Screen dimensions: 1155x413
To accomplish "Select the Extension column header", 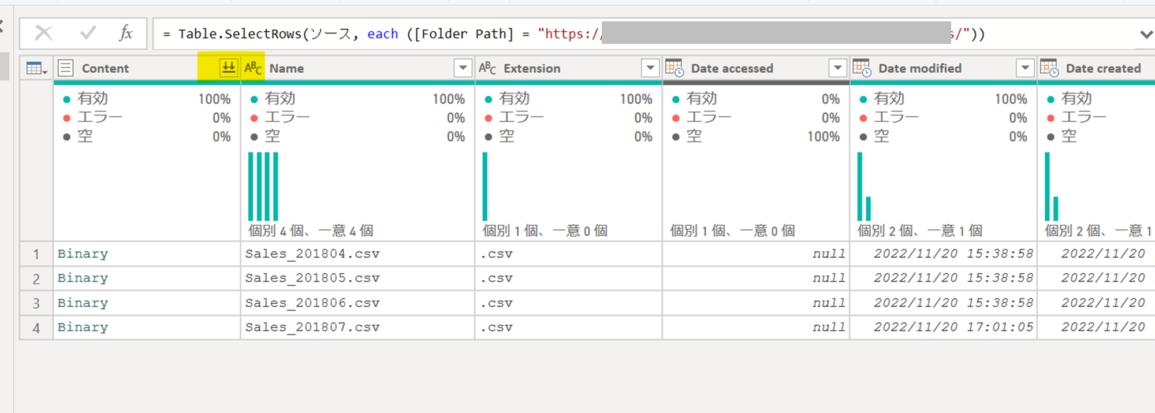I will tap(569, 68).
